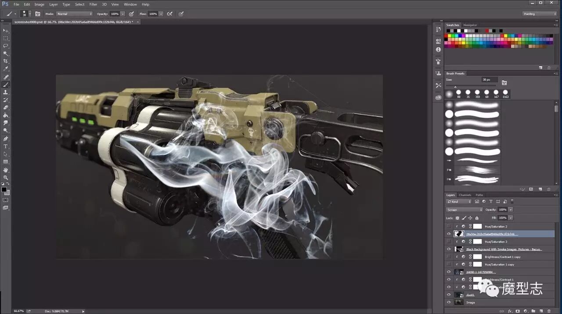
Task: Hide the selected 08a50ec smoke layer
Action: [449, 234]
